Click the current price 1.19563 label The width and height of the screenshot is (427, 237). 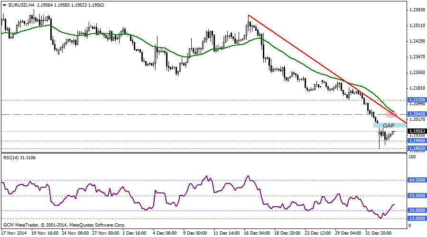[x=417, y=131]
